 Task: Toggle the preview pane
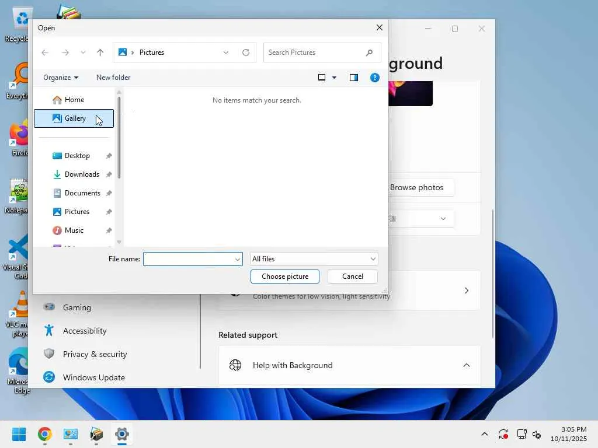354,78
